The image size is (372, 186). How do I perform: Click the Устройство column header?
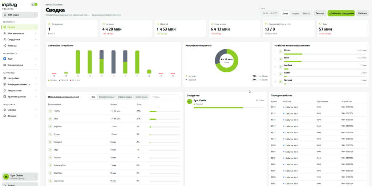pos(346,101)
